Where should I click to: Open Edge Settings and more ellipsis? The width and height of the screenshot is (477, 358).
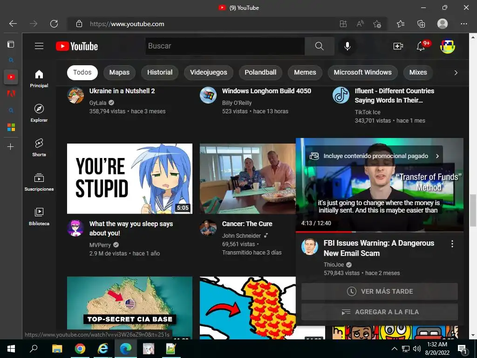[463, 24]
